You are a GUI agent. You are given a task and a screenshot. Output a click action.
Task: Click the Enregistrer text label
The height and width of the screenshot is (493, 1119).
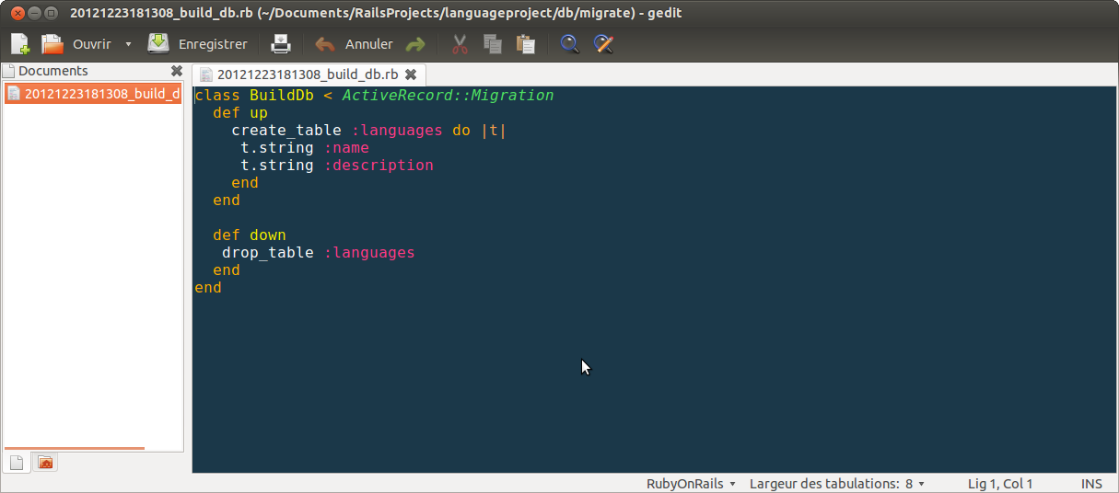[213, 44]
